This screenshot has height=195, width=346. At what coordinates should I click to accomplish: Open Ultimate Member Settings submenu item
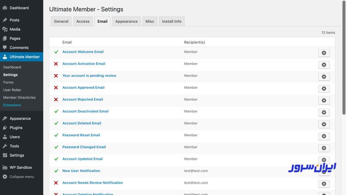(x=10, y=75)
